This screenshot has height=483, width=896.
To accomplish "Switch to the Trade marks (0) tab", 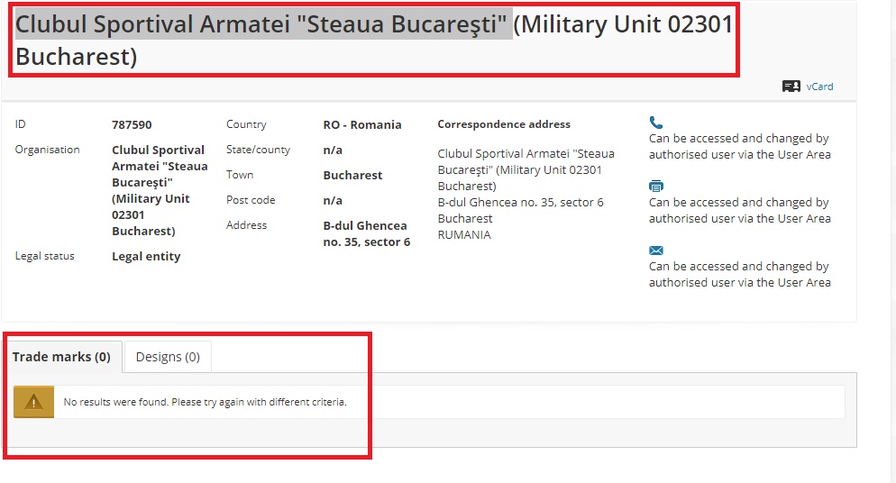I will (x=61, y=357).
